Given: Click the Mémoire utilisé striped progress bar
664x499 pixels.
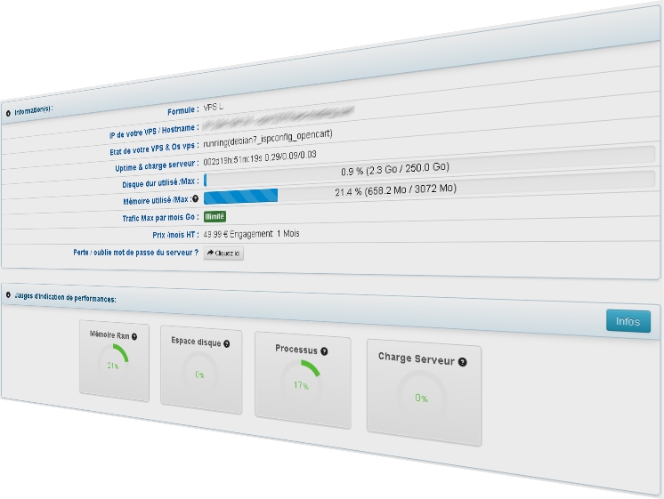Looking at the screenshot, I should point(241,196).
